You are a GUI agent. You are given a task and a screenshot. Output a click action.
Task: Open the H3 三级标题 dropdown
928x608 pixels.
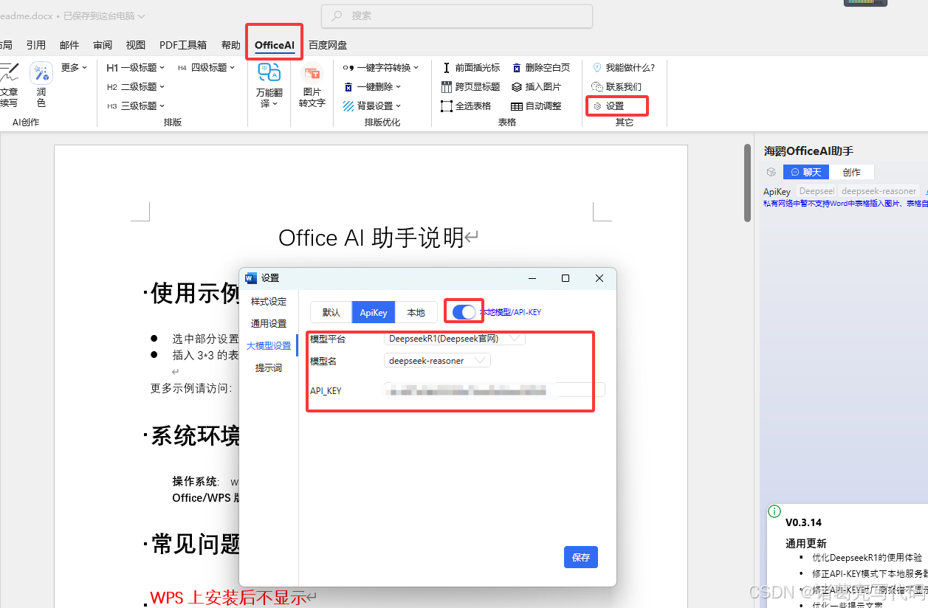136,106
